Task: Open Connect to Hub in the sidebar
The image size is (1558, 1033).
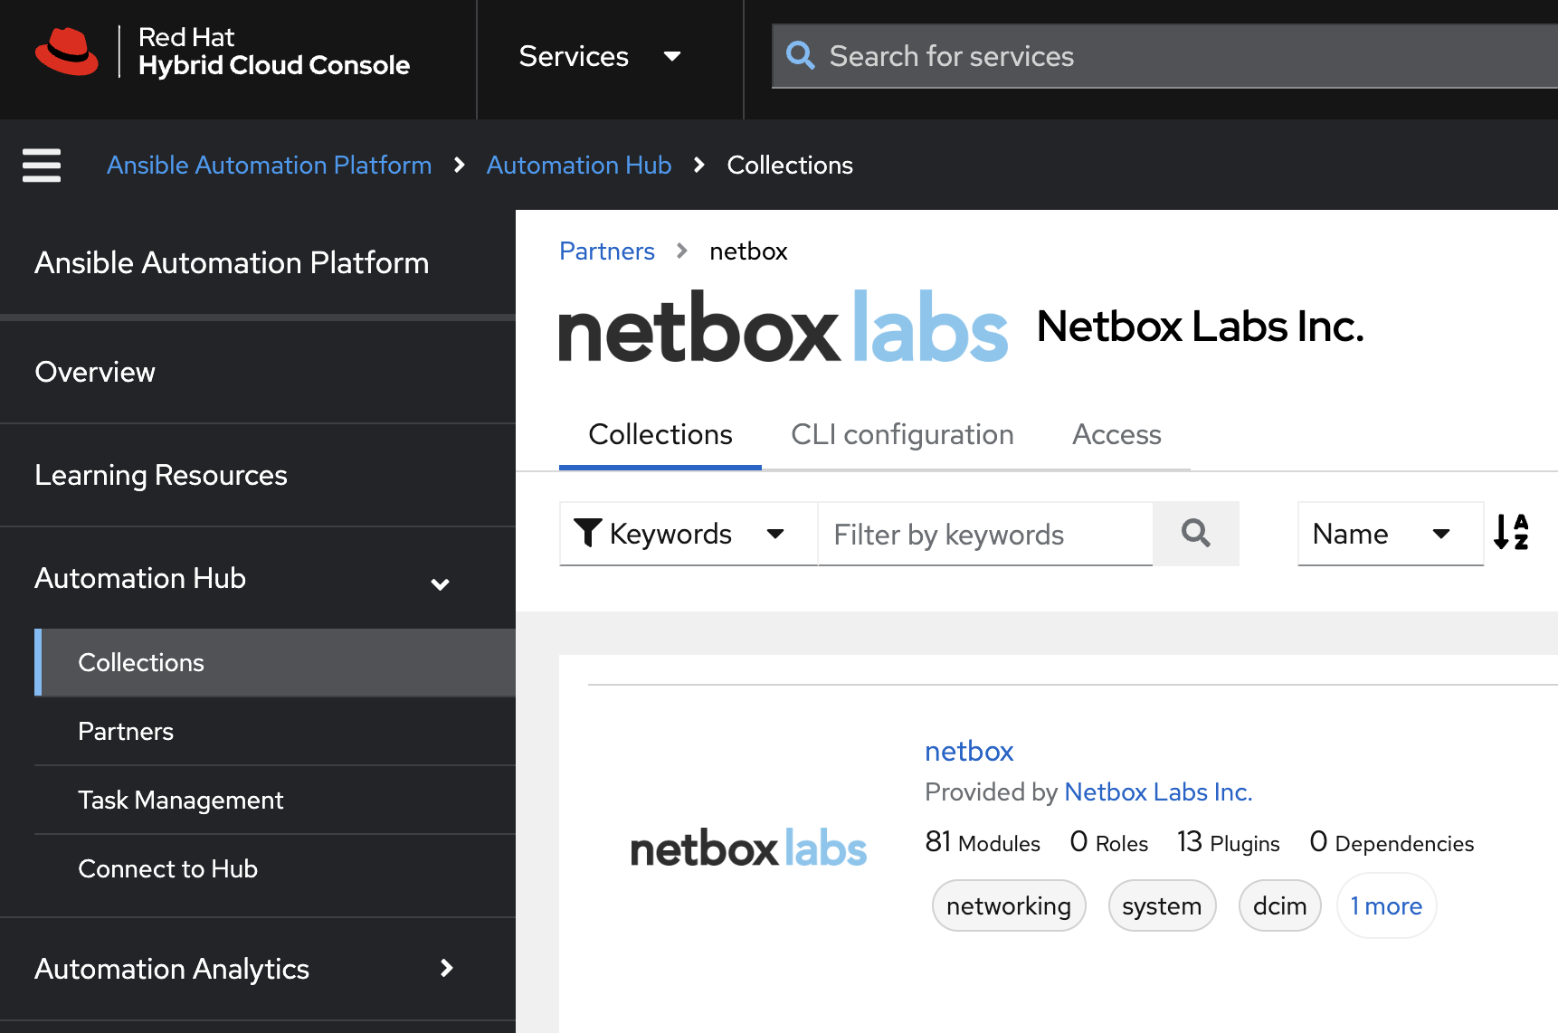Action: [x=275, y=868]
